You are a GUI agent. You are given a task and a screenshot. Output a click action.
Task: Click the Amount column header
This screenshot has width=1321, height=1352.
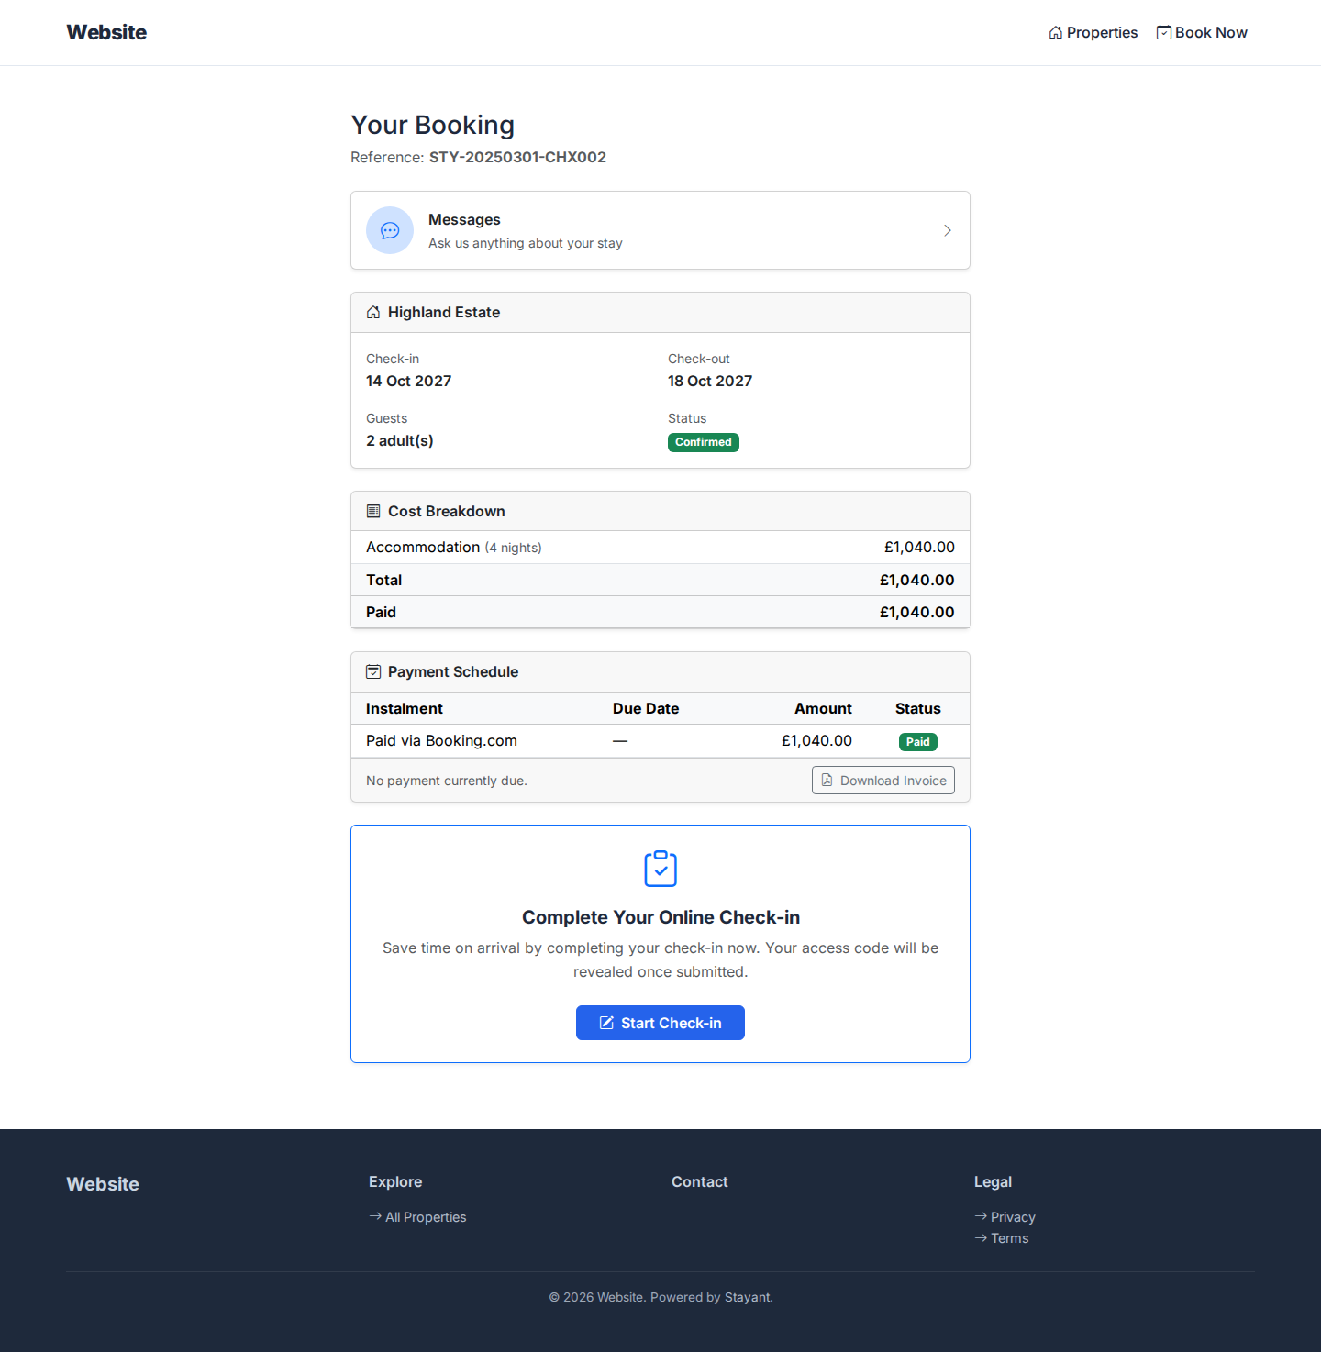pyautogui.click(x=823, y=708)
